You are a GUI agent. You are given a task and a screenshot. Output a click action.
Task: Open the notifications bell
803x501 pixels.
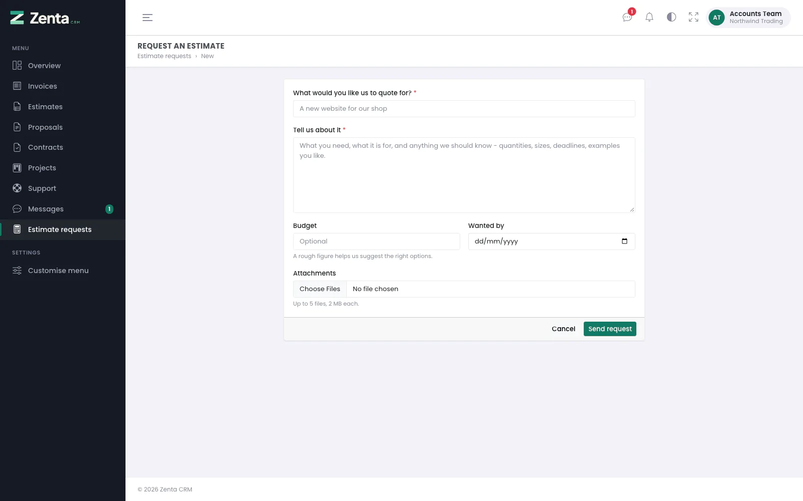tap(649, 17)
